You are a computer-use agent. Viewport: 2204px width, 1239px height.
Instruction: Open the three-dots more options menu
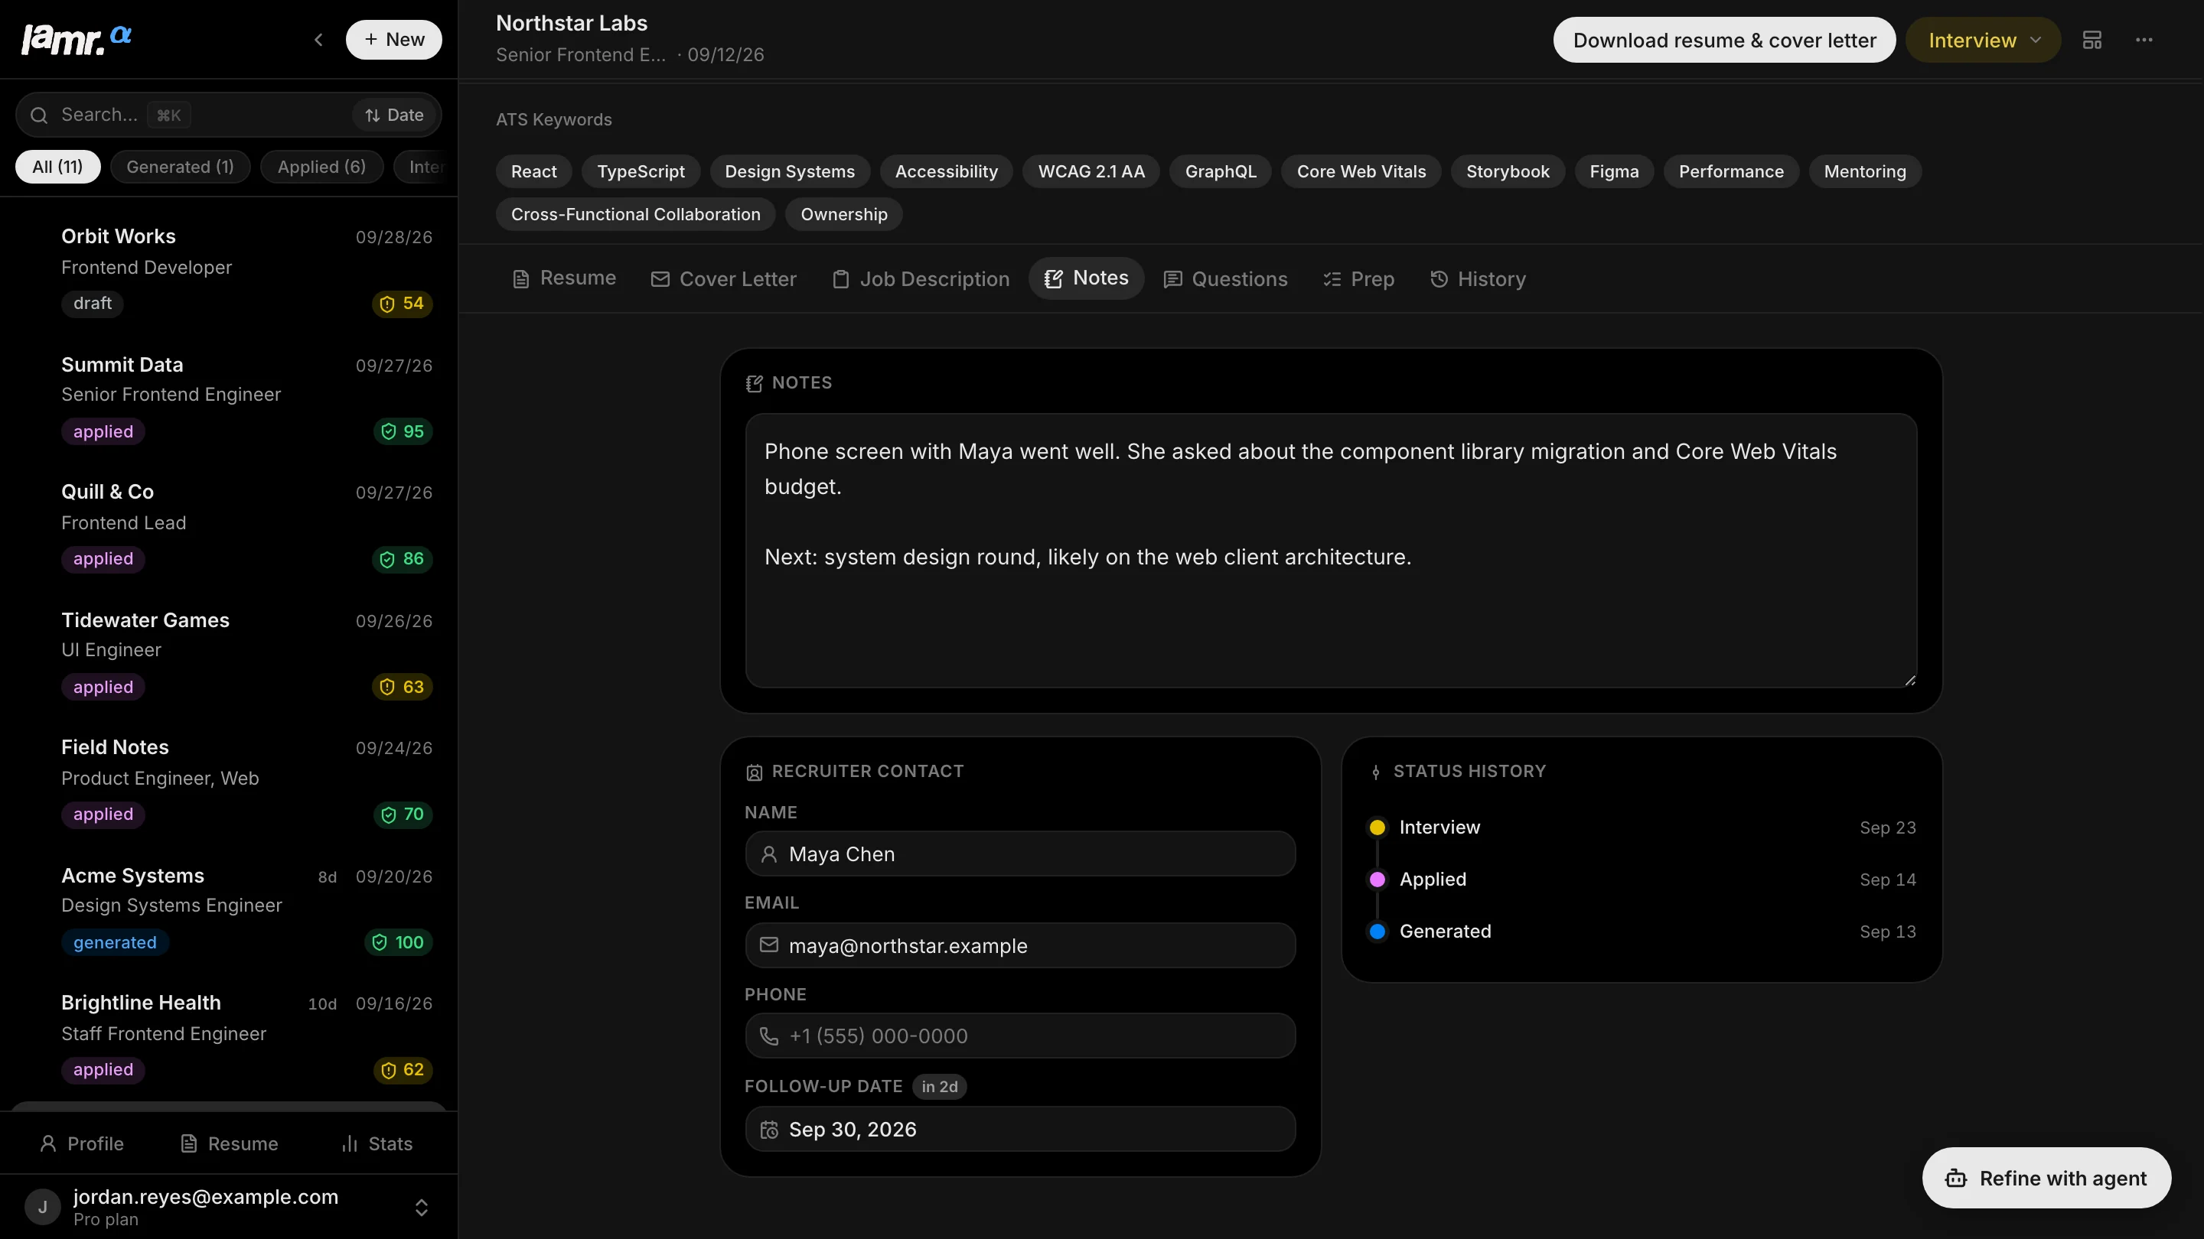[x=2144, y=41]
